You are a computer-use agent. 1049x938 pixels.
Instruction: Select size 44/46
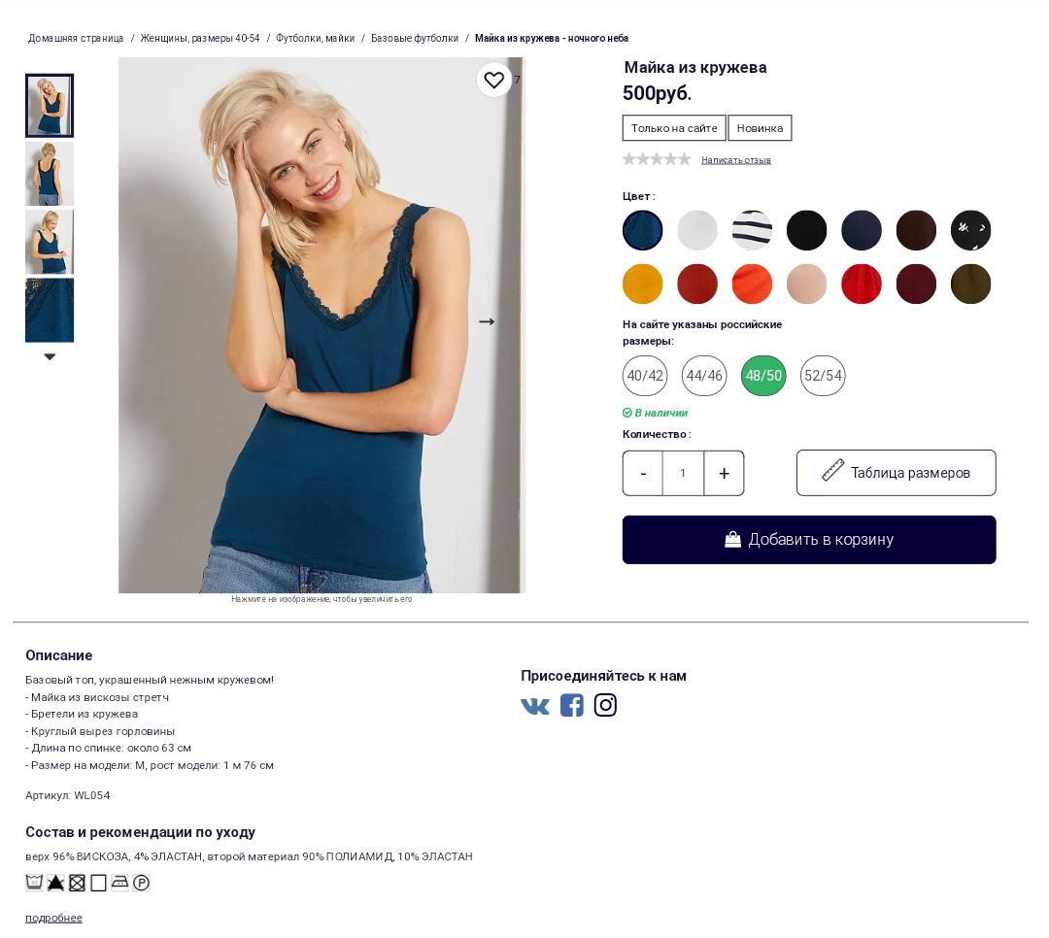[x=704, y=376]
